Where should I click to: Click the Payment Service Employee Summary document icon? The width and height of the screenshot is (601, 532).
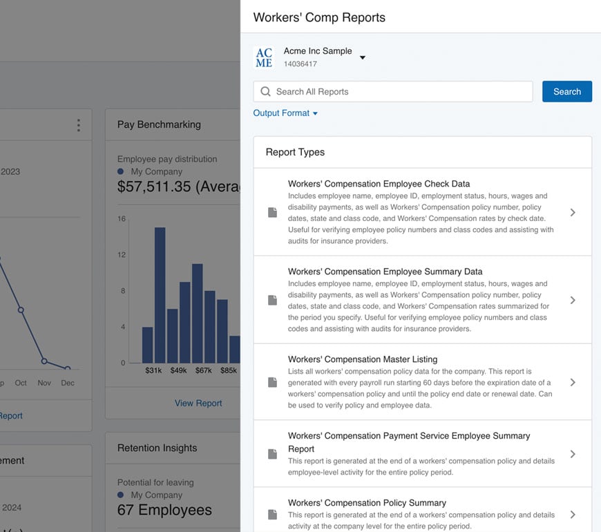(272, 454)
